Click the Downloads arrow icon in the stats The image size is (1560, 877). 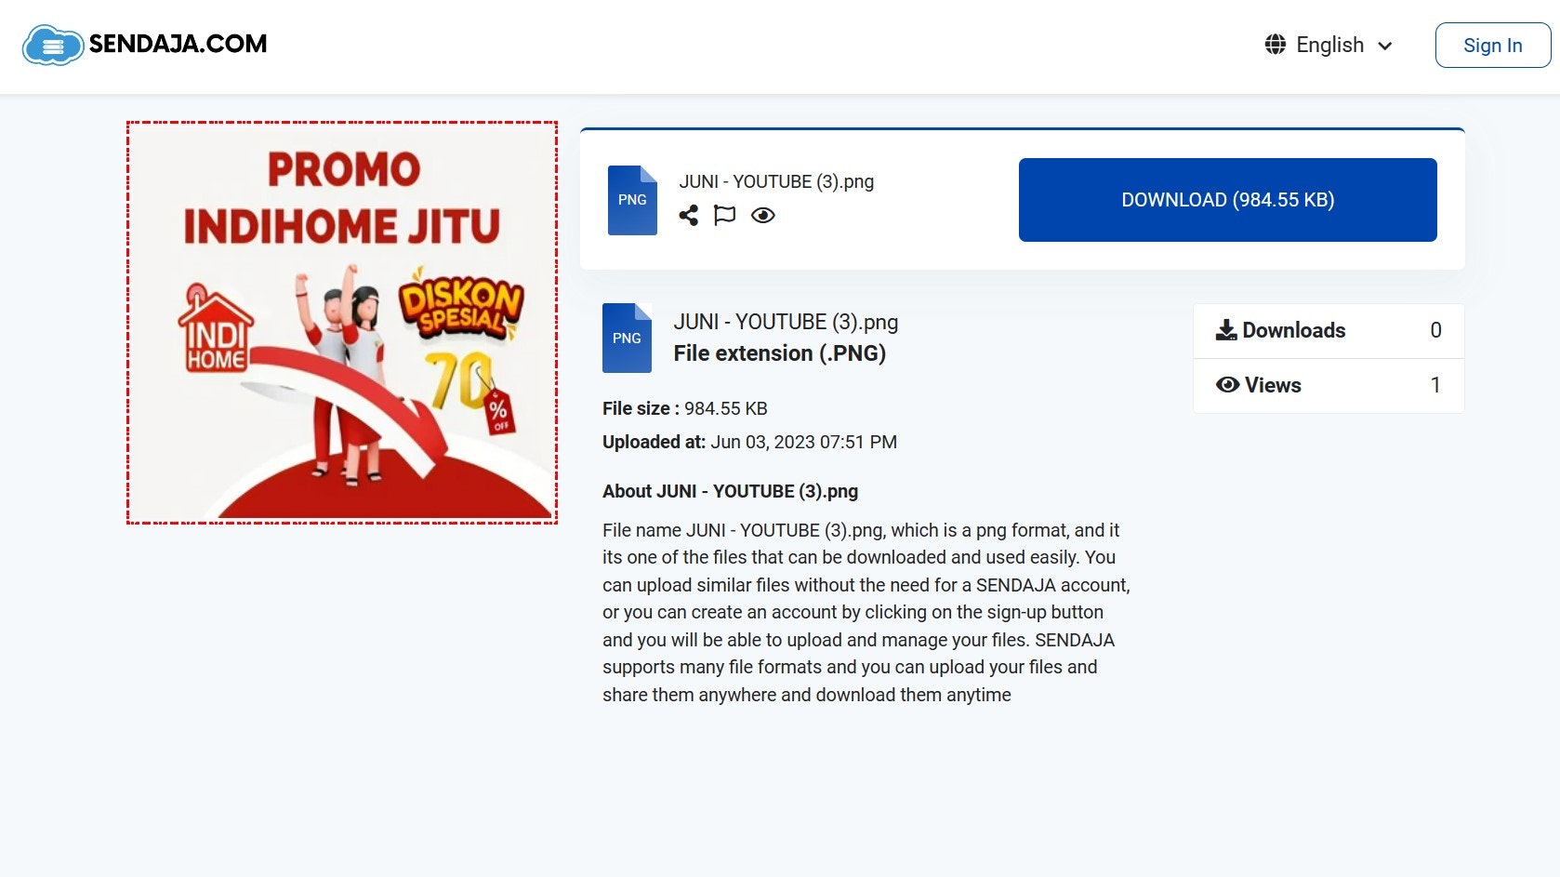1226,330
